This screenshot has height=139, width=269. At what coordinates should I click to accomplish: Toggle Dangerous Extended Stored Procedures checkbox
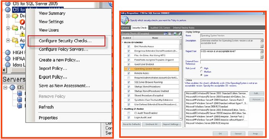point(129,51)
